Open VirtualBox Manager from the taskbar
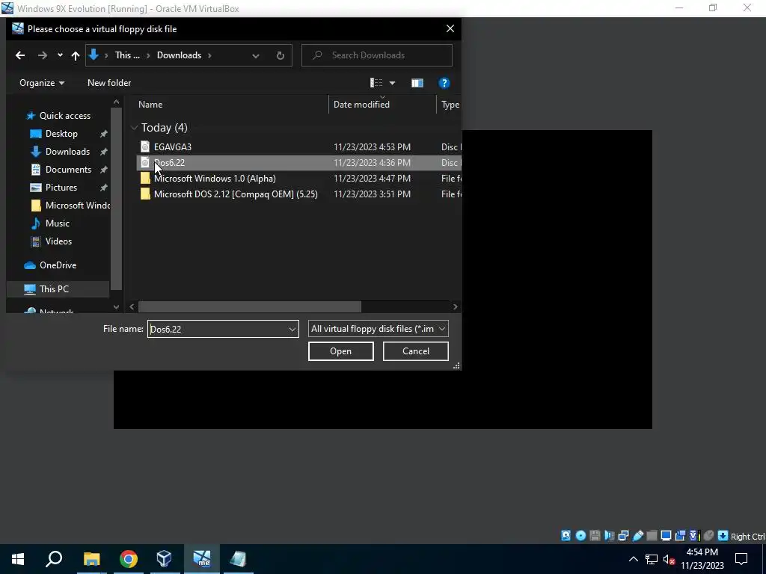The height and width of the screenshot is (574, 766). point(164,559)
